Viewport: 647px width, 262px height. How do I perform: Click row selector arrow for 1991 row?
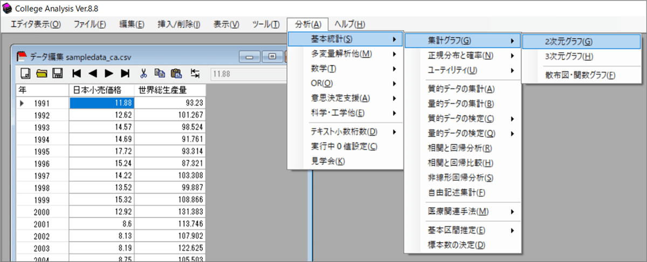(22, 102)
